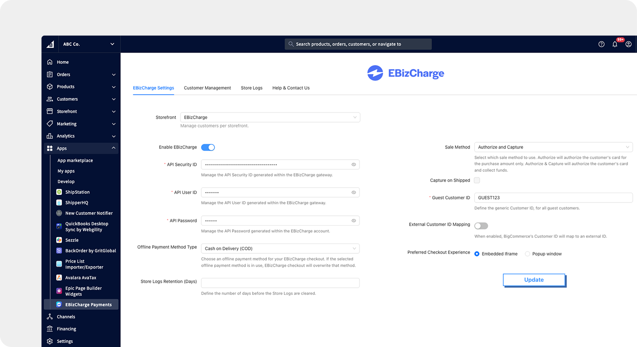This screenshot has height=347, width=637.
Task: Toggle the Enable EBizCharge switch
Action: point(208,147)
